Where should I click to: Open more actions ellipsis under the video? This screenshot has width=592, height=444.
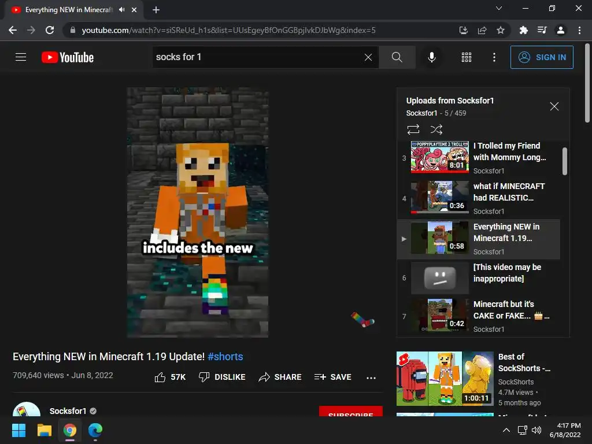click(371, 378)
